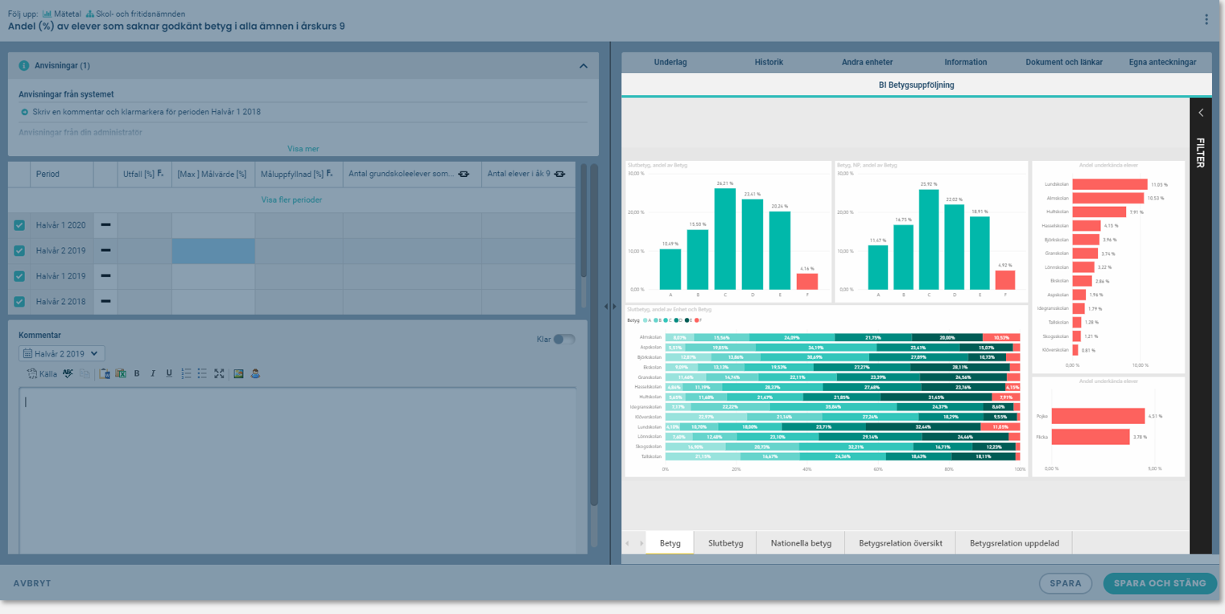Select the highlighted Målvärde cell for Halvår 2 2019
Screen dimensions: 1225x614
coord(213,251)
